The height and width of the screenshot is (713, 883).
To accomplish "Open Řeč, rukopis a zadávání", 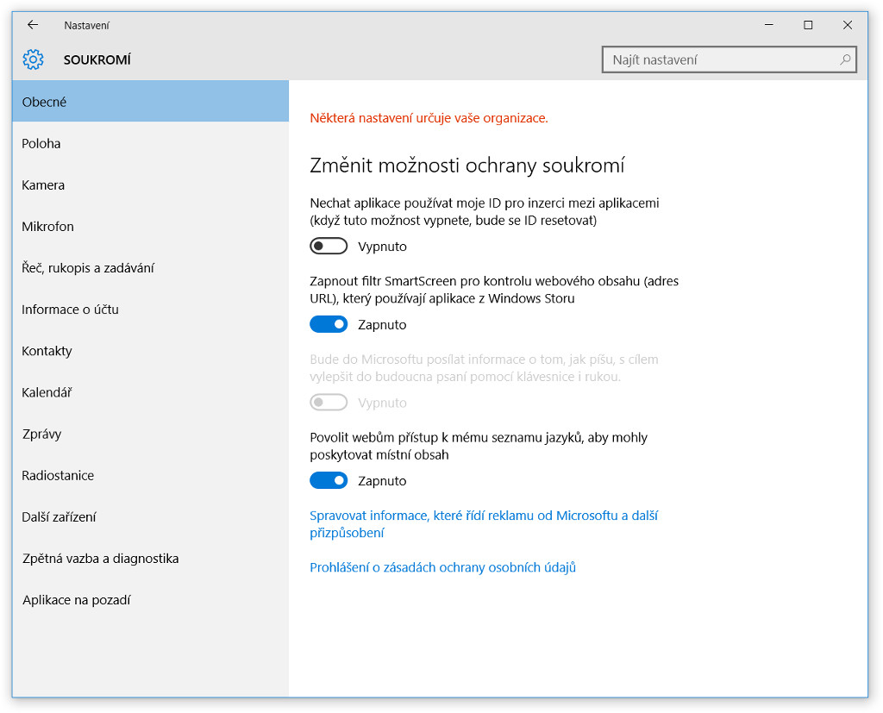I will click(88, 268).
